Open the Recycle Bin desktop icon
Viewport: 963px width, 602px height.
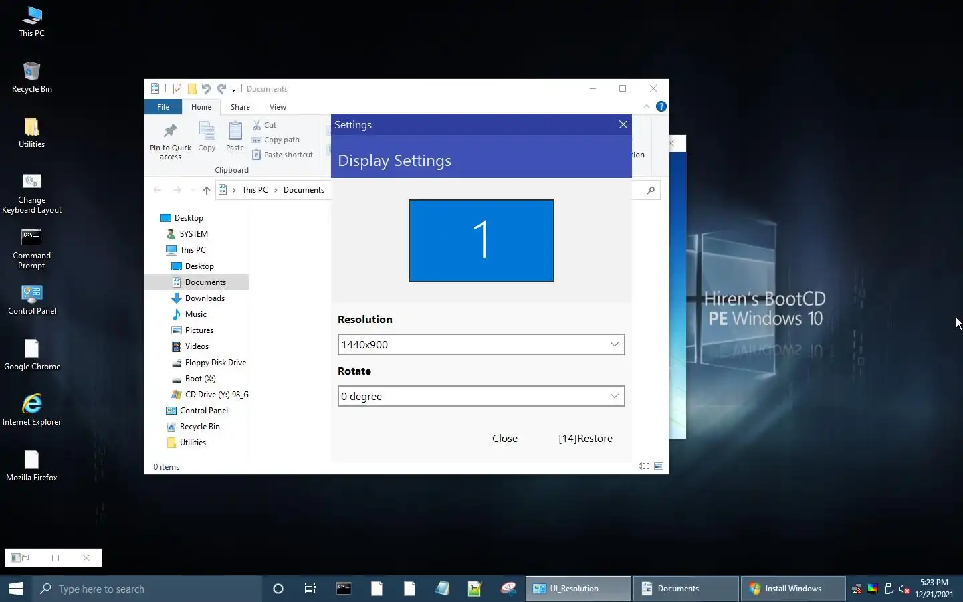[x=31, y=78]
